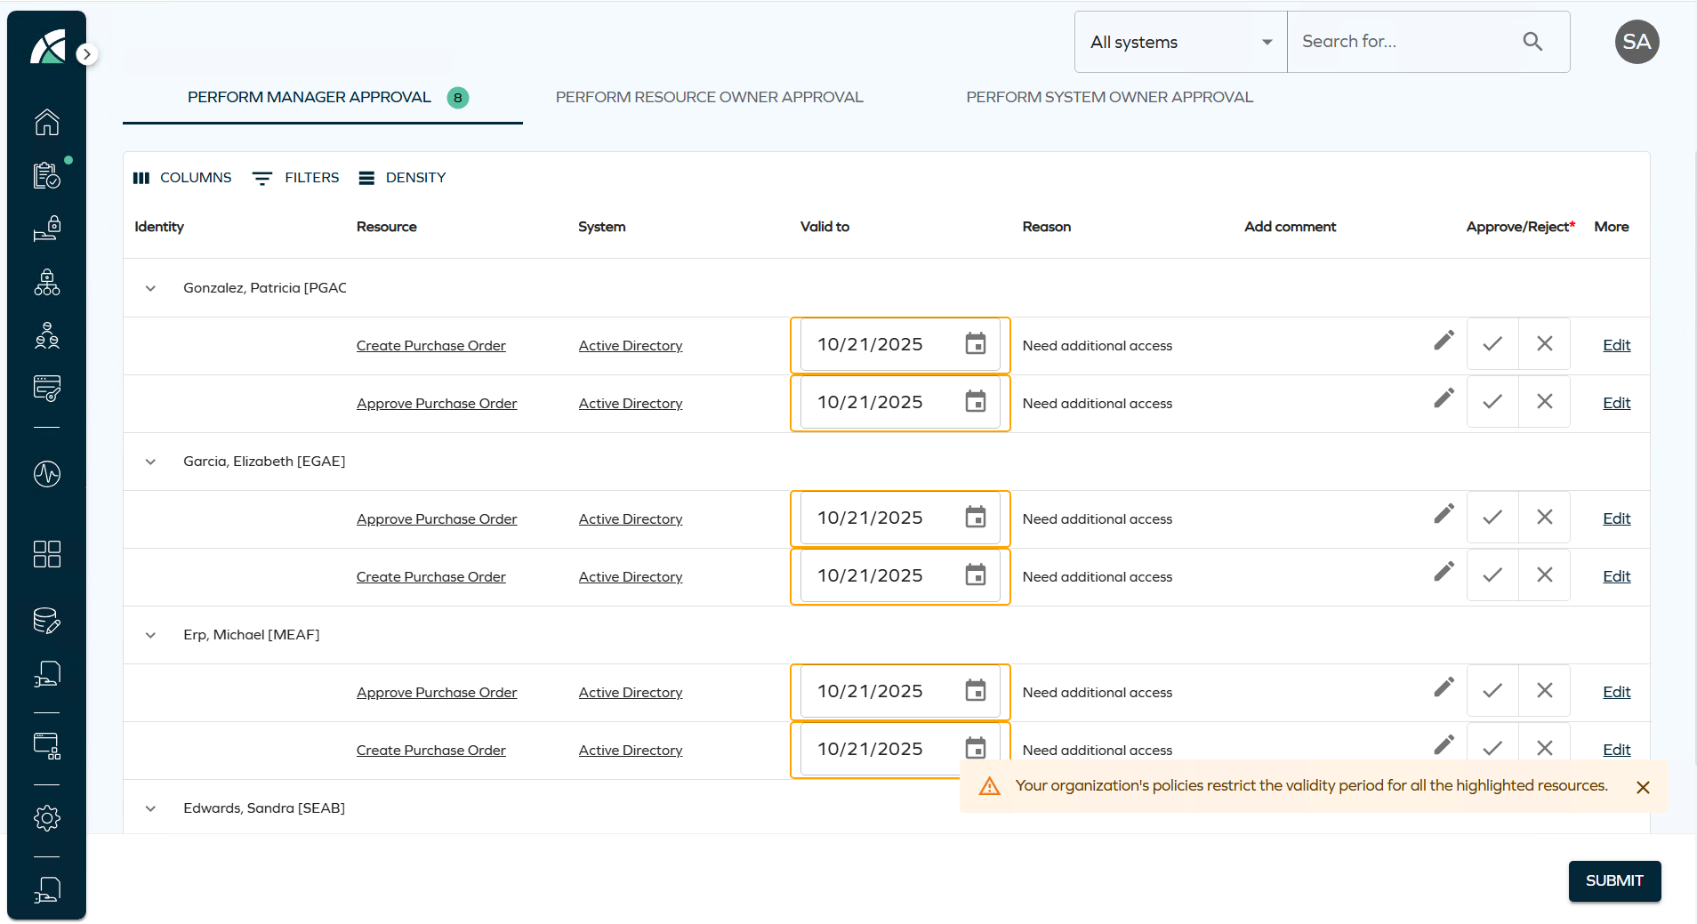
Task: Reject Garcia's Approve Purchase Order request
Action: point(1545,518)
